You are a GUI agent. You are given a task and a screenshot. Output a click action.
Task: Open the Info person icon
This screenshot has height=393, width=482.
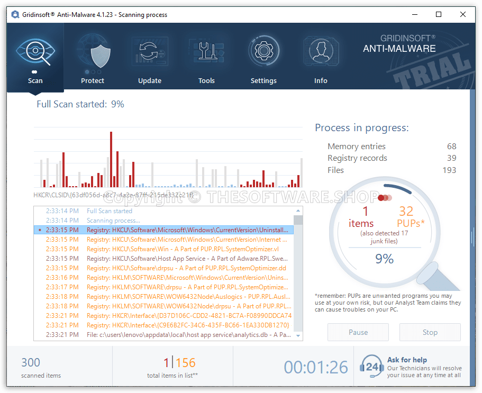pos(321,54)
